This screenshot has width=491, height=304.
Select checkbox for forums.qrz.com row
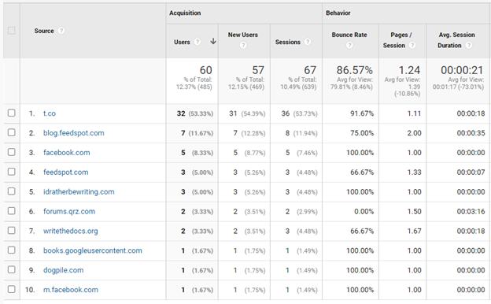pos(12,211)
